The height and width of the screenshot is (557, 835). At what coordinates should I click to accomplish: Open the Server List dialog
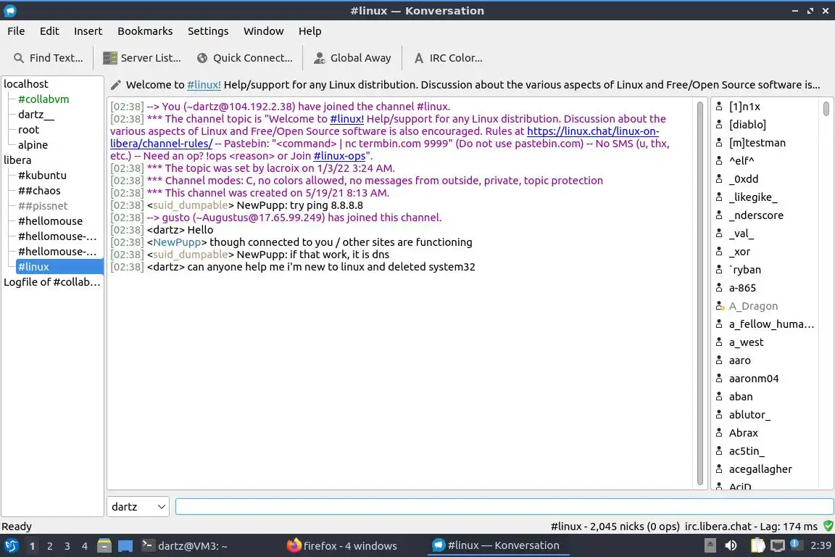pyautogui.click(x=141, y=58)
